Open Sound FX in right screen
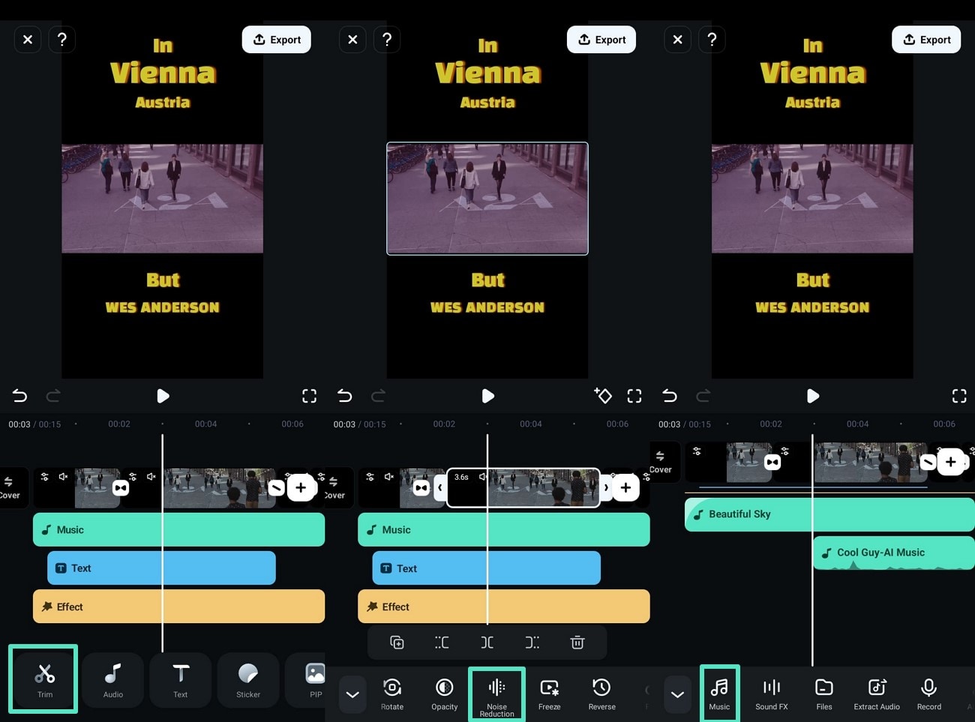The image size is (975, 722). [772, 694]
